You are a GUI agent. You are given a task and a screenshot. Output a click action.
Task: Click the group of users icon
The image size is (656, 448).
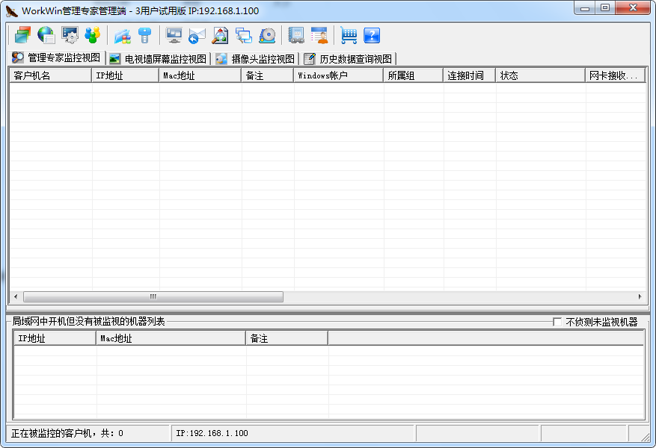coord(92,34)
